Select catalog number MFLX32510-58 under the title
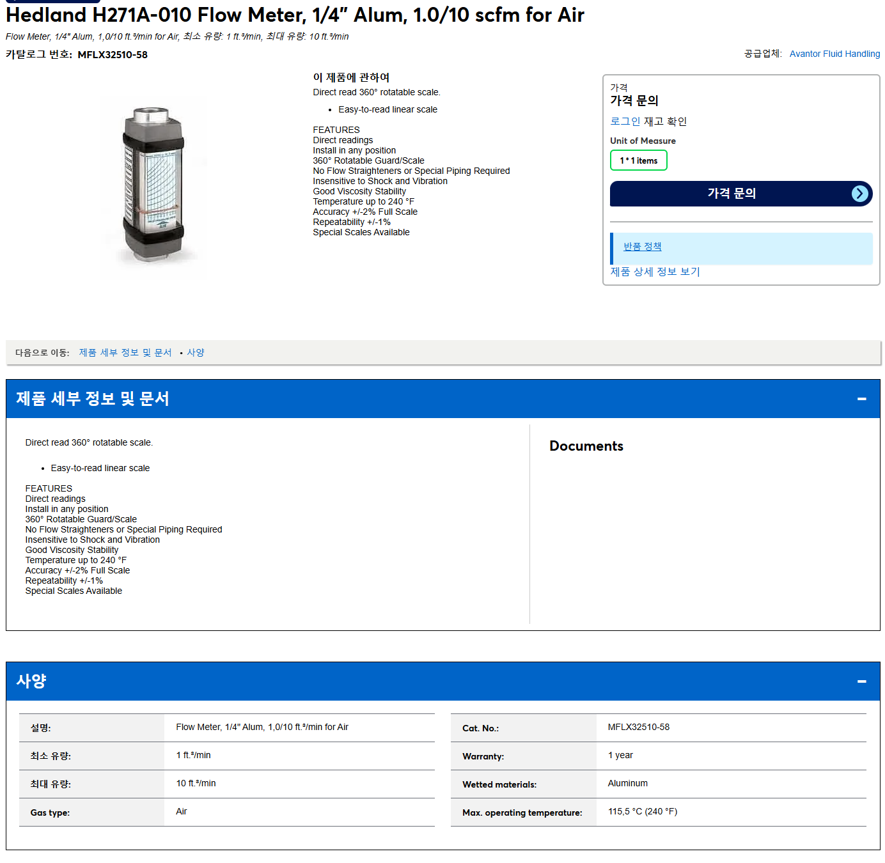Viewport: 885px width, 863px height. coord(113,55)
